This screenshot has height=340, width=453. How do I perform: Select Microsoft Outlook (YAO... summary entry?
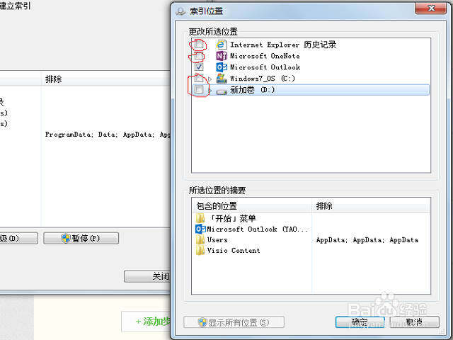pyautogui.click(x=257, y=229)
